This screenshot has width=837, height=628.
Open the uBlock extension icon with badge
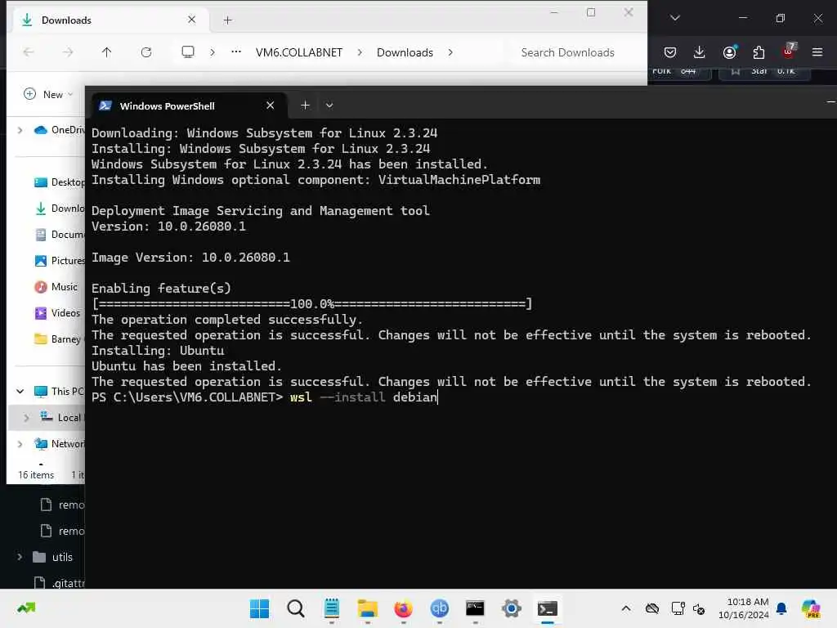point(789,52)
